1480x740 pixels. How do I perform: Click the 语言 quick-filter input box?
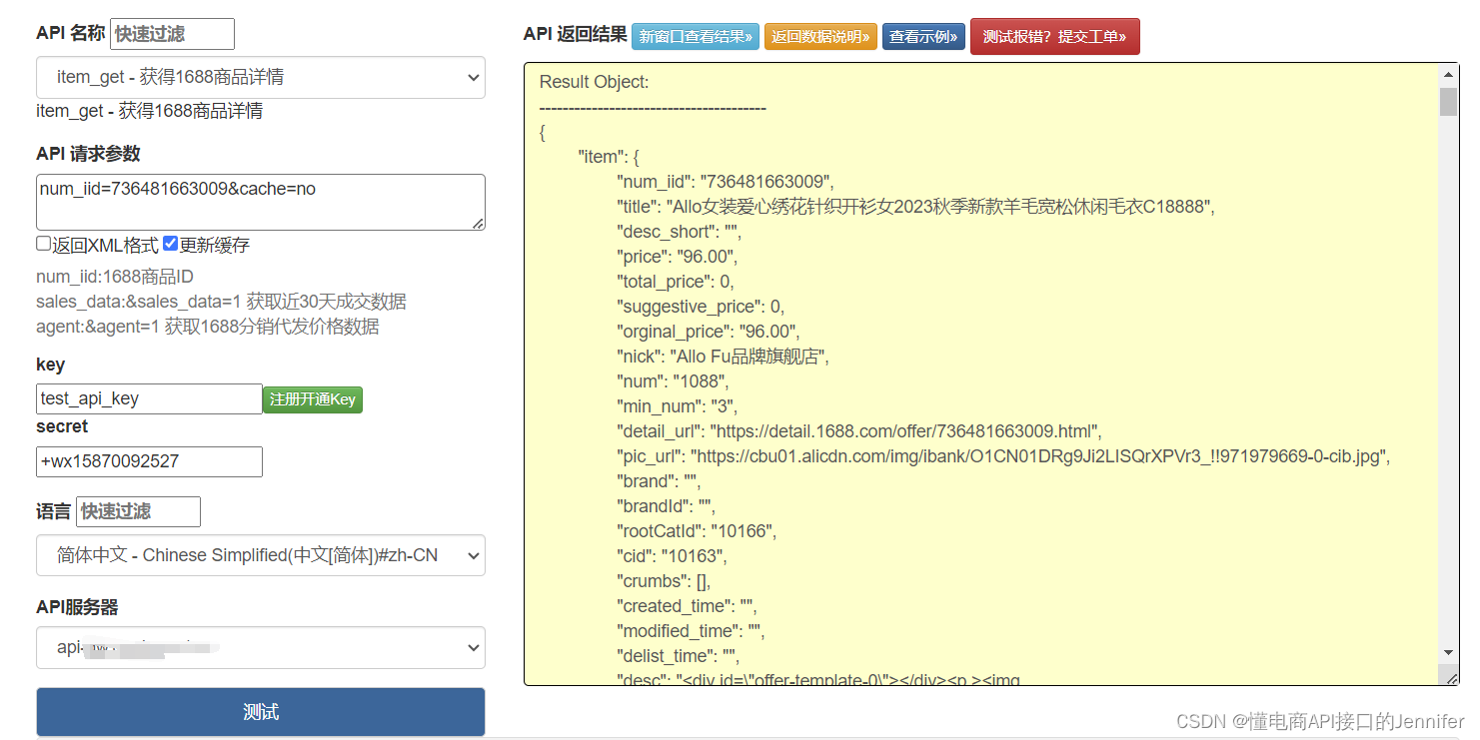coord(137,511)
